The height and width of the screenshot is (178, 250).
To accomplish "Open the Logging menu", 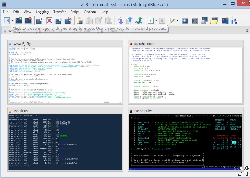I will tap(42, 12).
